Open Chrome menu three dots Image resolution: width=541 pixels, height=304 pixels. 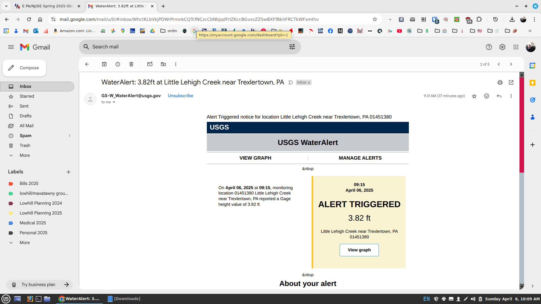pos(534,19)
